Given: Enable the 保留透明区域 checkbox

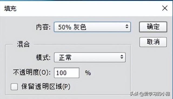Looking at the screenshot, I should tap(14, 87).
